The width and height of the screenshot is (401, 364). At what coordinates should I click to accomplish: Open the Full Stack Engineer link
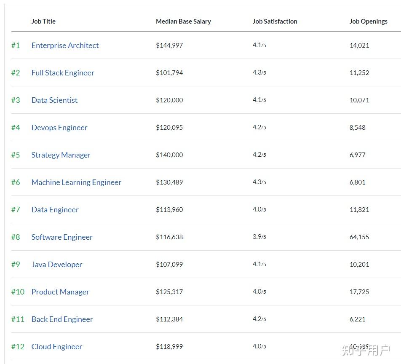[x=63, y=73]
